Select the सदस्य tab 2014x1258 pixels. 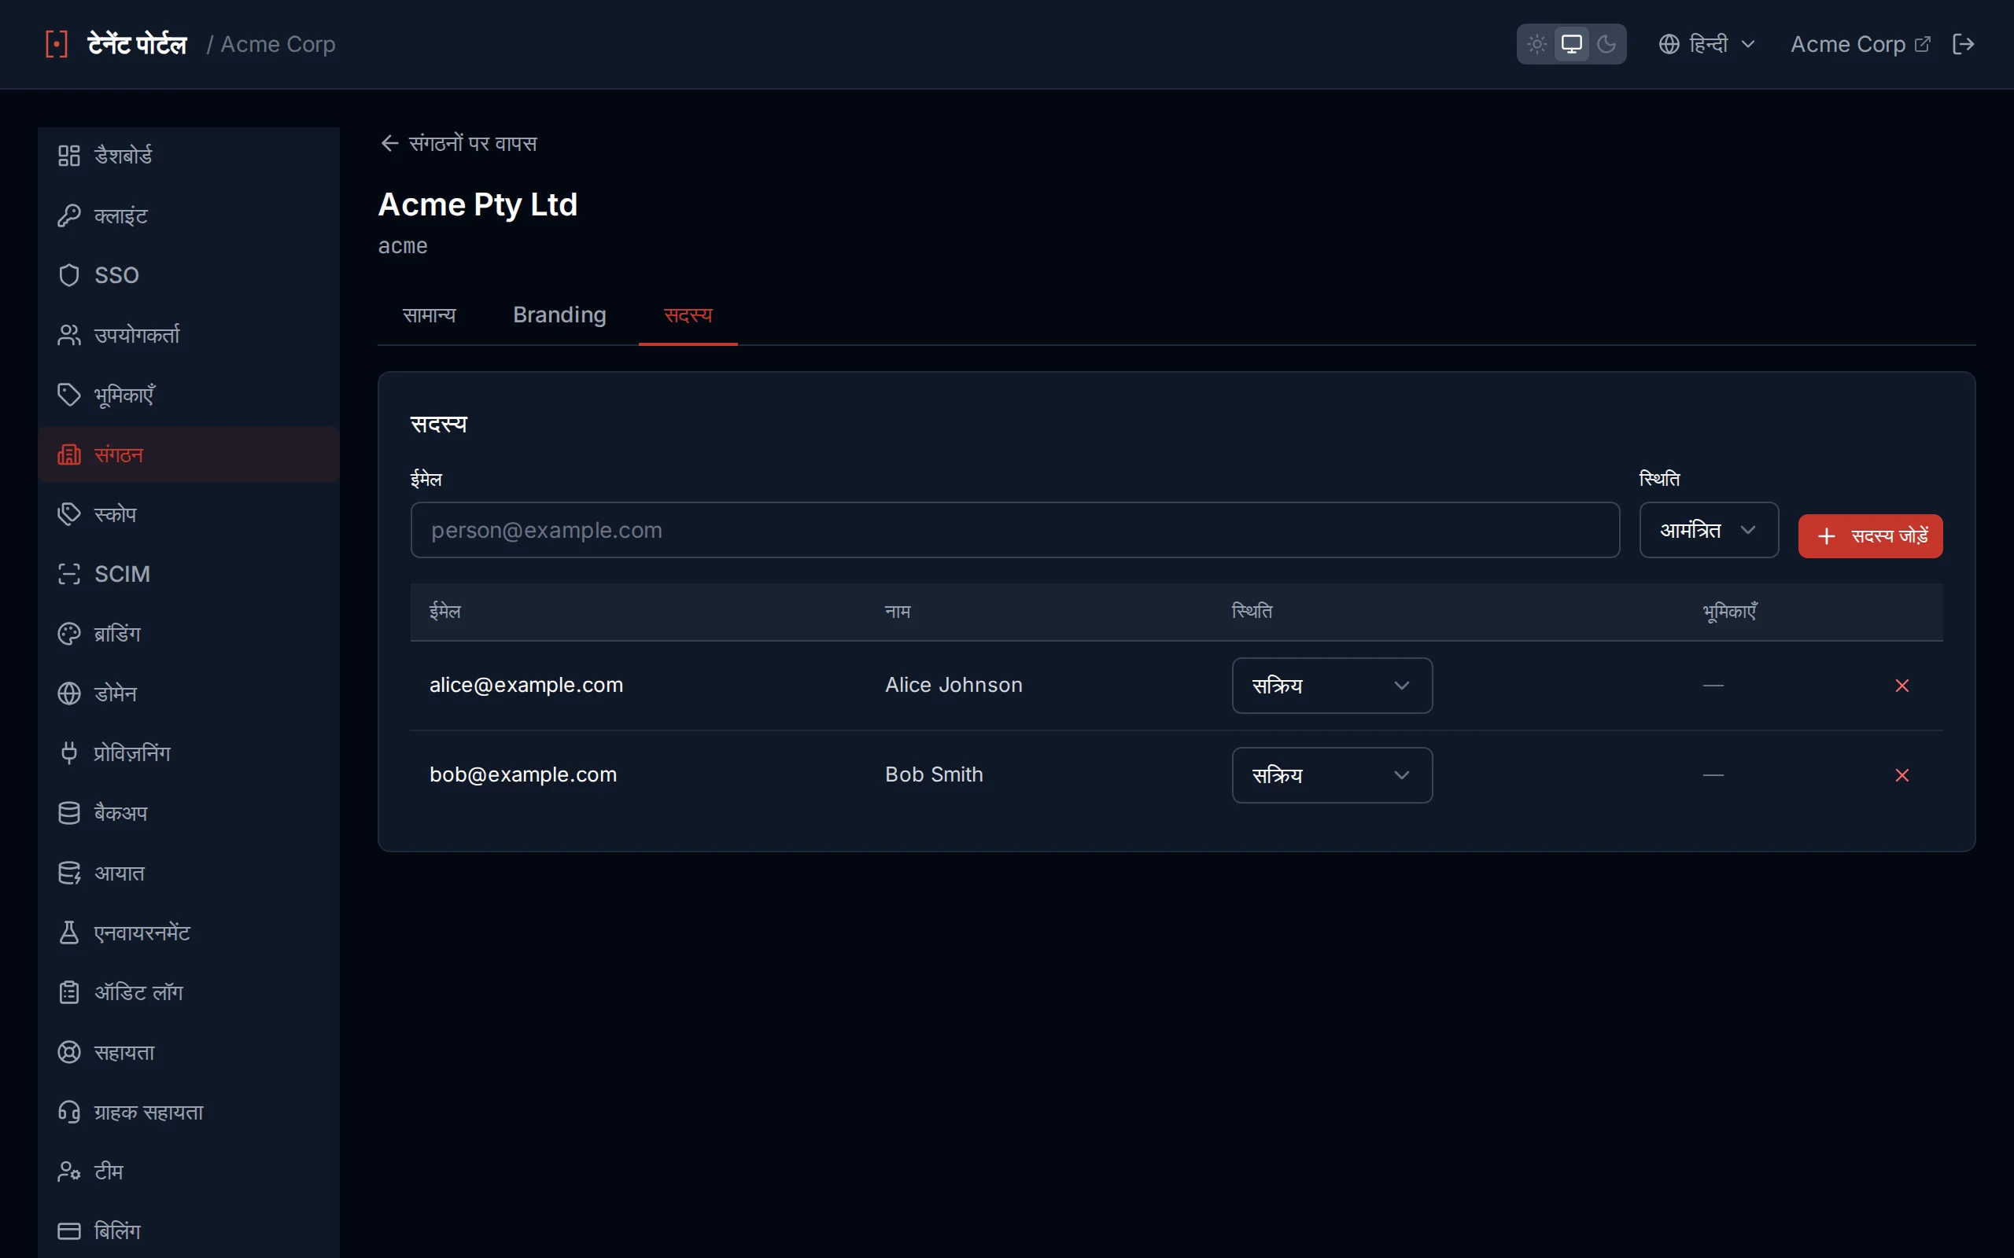[x=688, y=315]
